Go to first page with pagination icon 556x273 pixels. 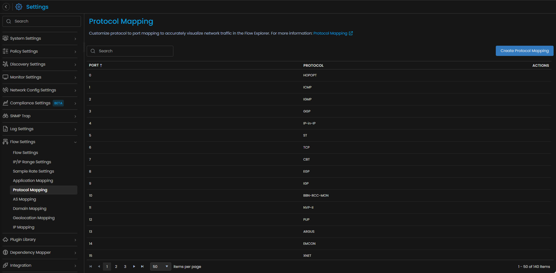91,266
